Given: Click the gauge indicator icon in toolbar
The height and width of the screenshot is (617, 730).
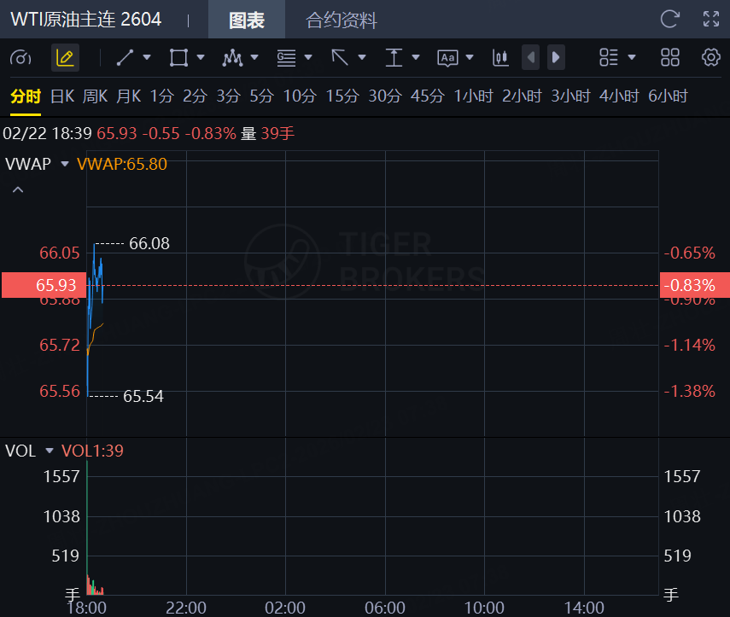Looking at the screenshot, I should (20, 58).
